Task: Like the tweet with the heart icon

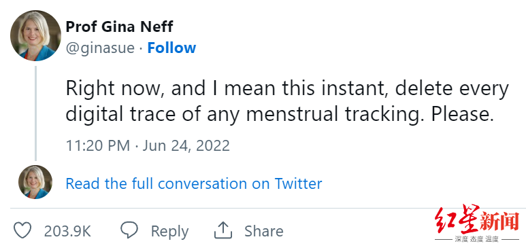Action: [x=22, y=230]
